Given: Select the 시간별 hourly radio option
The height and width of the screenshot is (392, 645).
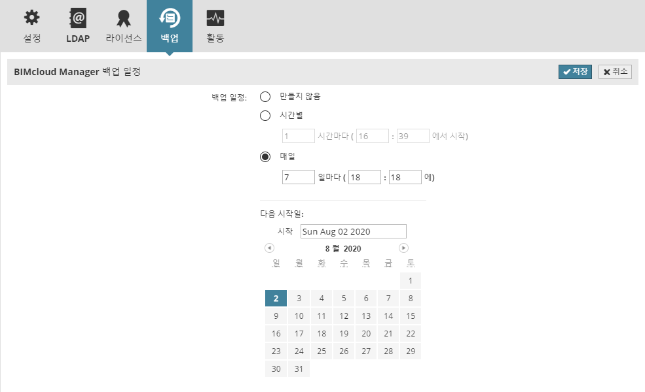Looking at the screenshot, I should coord(265,116).
